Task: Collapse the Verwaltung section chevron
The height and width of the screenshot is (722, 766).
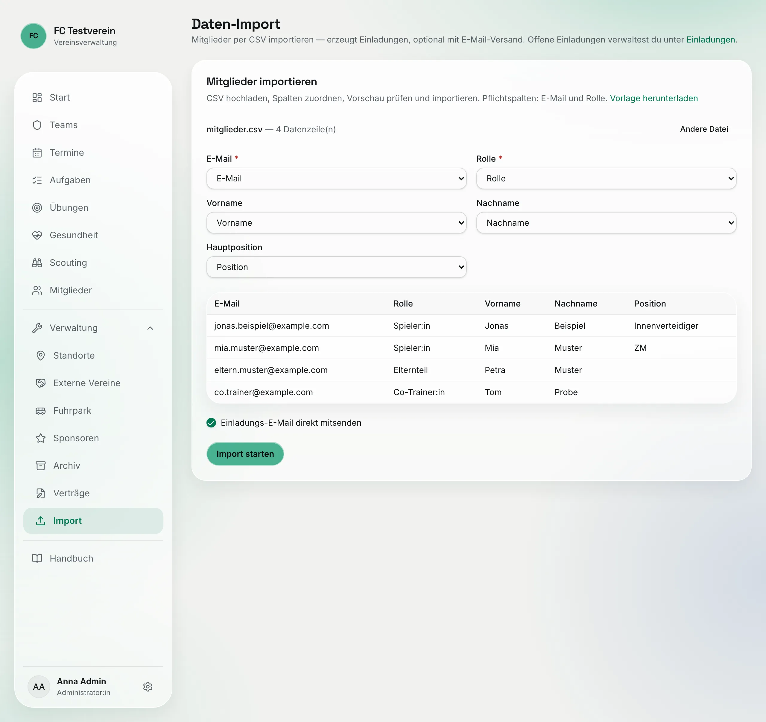Action: (150, 328)
